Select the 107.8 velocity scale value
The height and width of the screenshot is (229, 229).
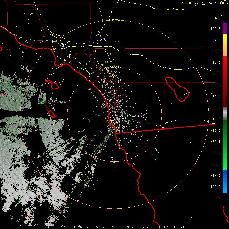coord(216,28)
